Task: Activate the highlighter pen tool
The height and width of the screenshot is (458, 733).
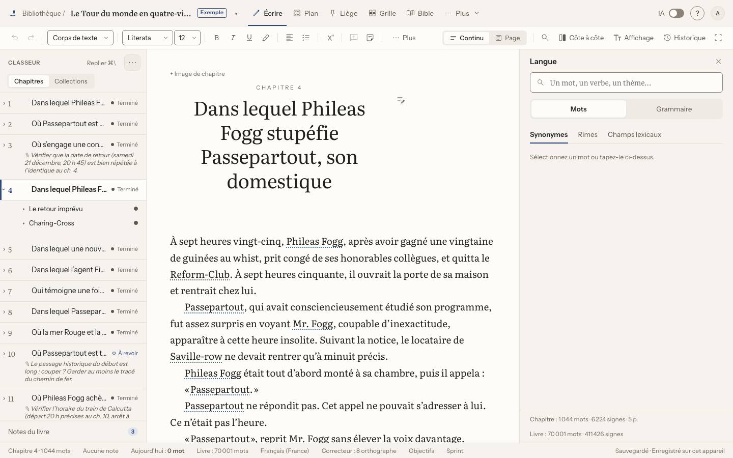Action: click(266, 38)
